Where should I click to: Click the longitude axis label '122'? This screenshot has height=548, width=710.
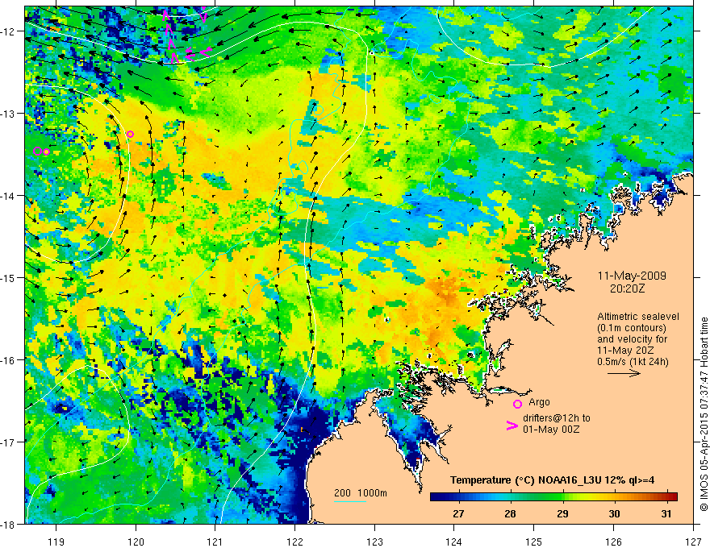294,542
